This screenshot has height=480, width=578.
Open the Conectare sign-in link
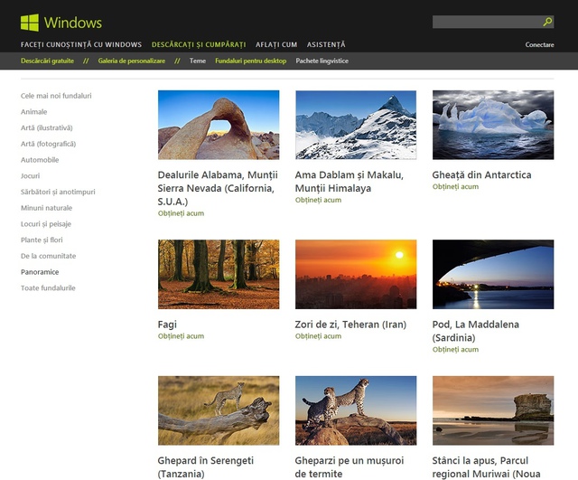coord(539,44)
